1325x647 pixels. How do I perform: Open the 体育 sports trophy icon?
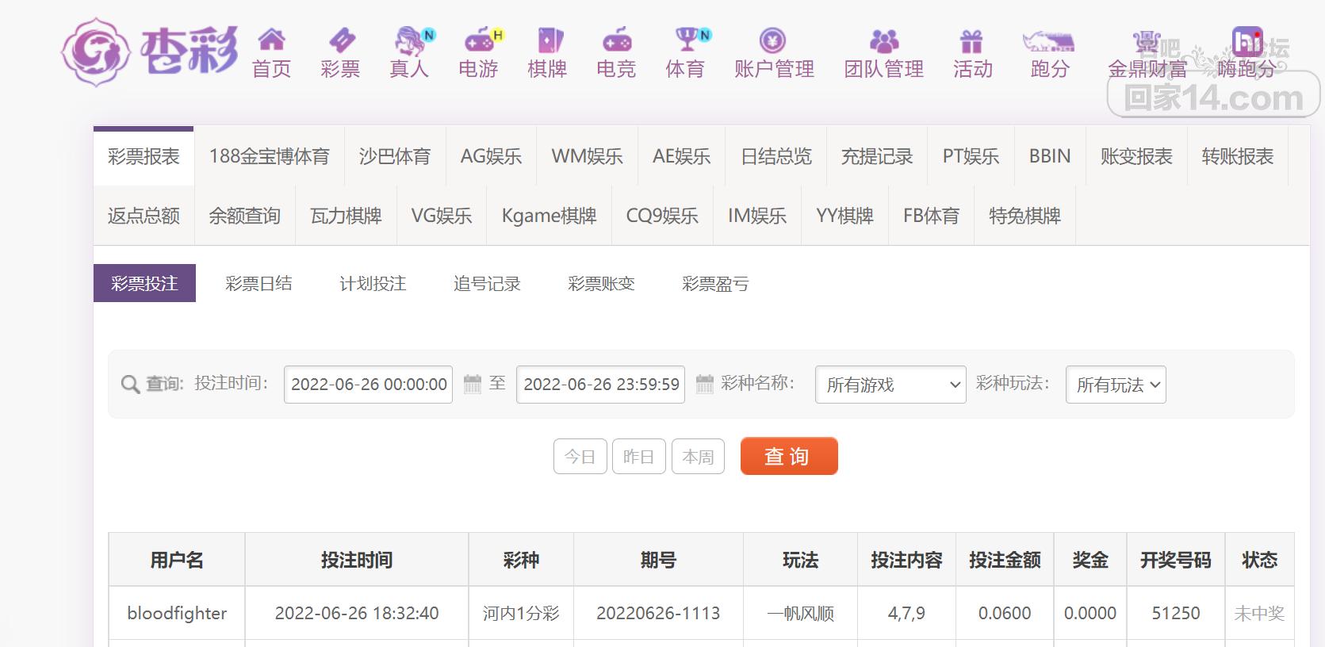coord(686,39)
